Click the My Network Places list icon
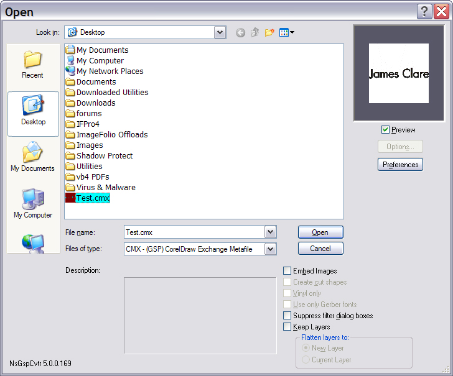Image resolution: width=453 pixels, height=376 pixels. (70, 71)
